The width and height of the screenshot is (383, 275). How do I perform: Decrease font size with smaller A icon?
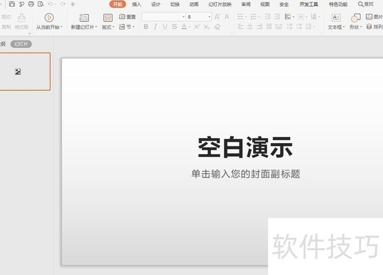(227, 17)
